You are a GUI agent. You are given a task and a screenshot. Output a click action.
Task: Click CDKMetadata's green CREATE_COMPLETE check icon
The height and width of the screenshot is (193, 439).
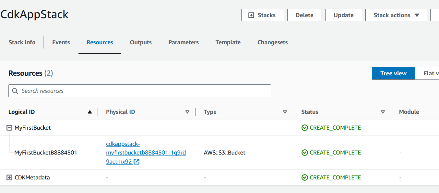coord(304,177)
